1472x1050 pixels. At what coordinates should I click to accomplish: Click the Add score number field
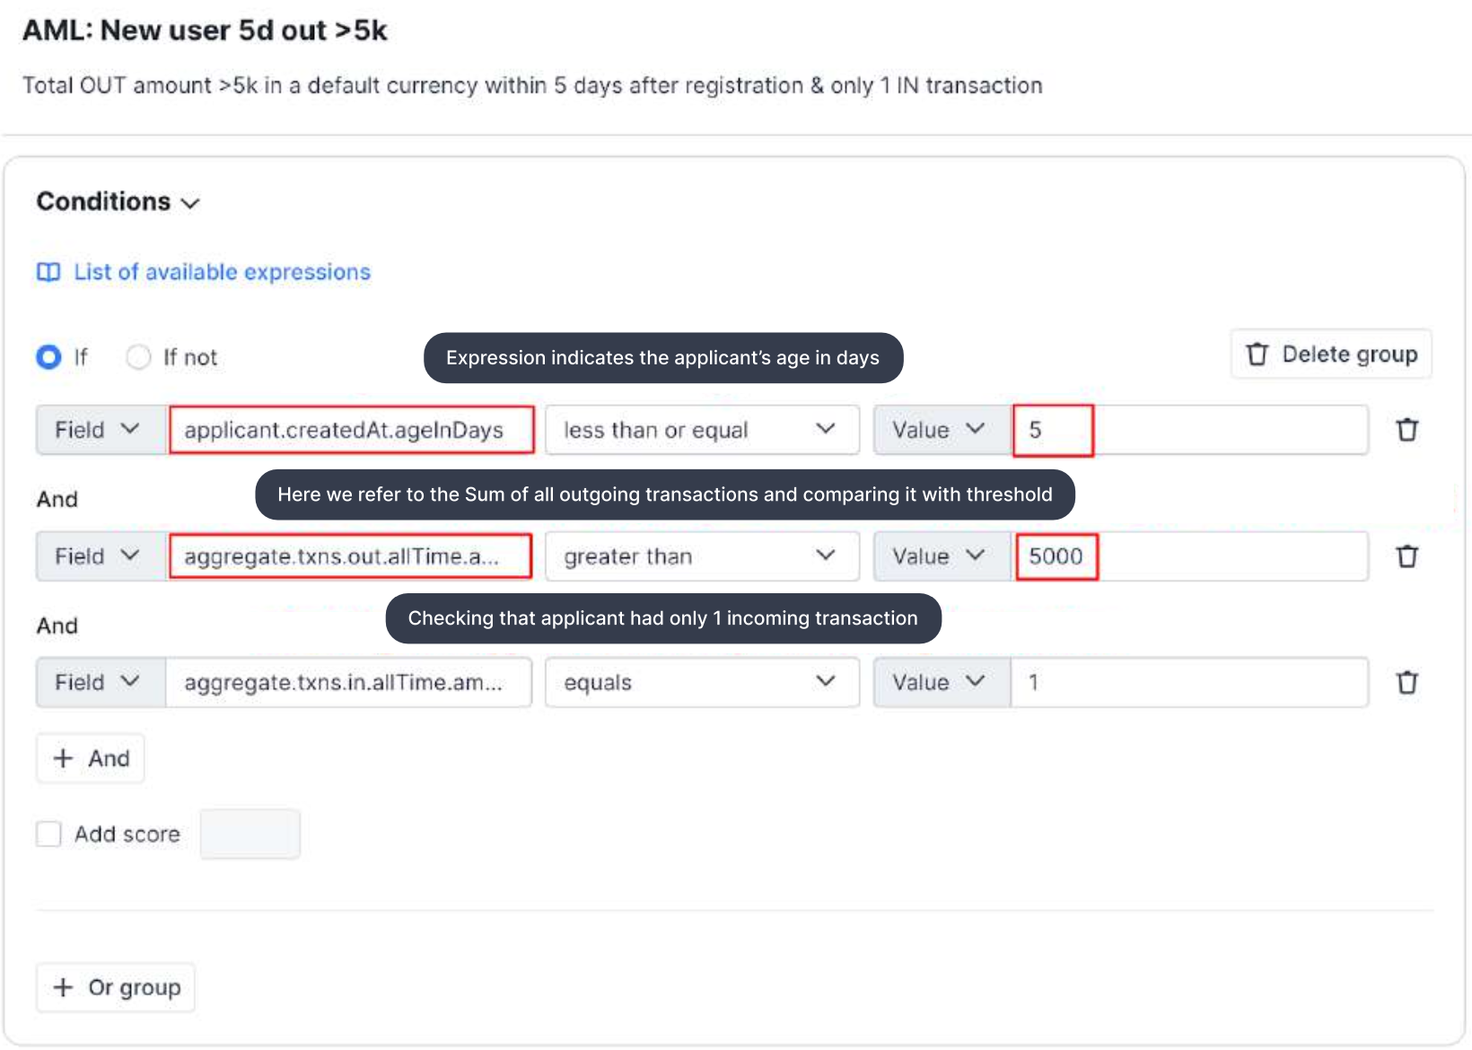pos(250,834)
